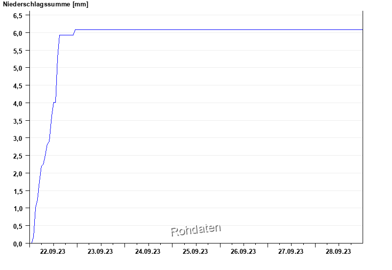Select the 2,5 y-axis label
Screen dimensions: 392x270
click(x=18, y=156)
